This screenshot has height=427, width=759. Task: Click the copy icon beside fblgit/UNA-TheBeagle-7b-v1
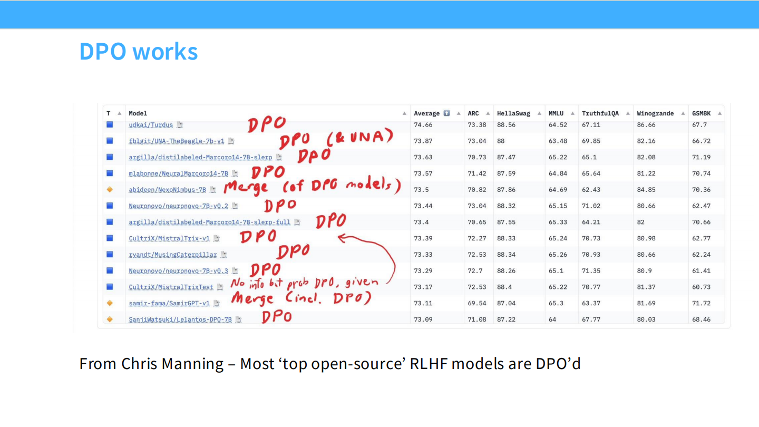[x=231, y=141]
